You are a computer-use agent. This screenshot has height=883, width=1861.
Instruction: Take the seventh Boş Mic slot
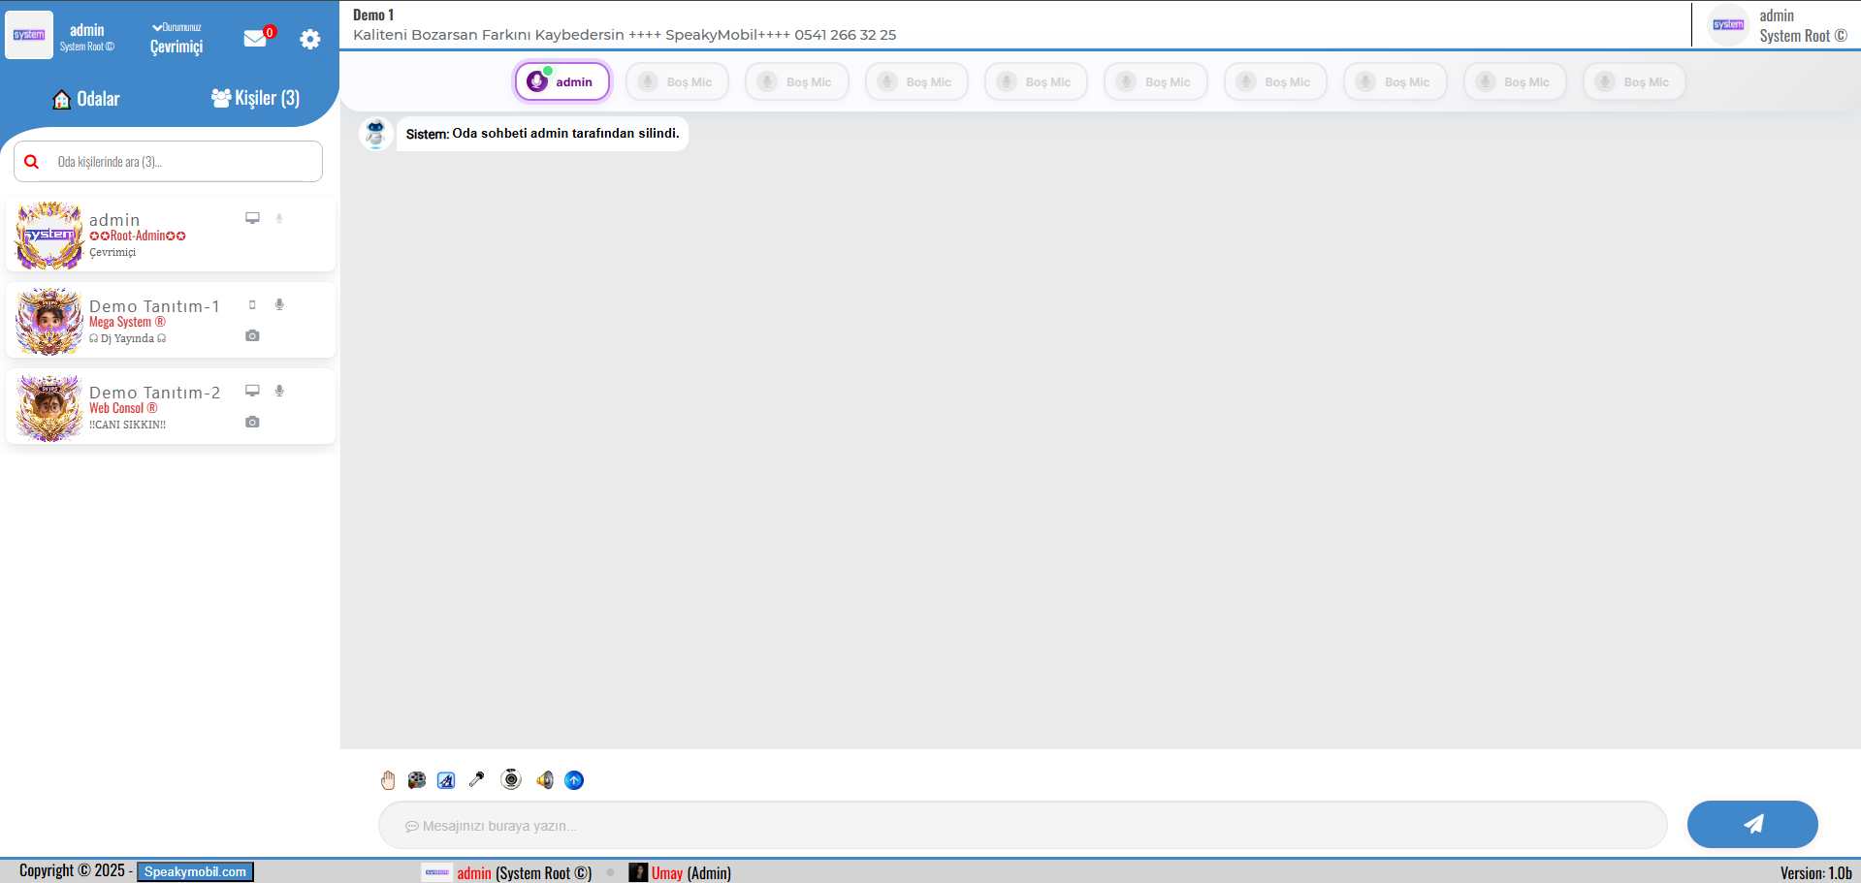coord(1395,81)
